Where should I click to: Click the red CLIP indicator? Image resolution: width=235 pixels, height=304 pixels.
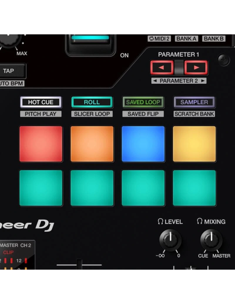point(8,252)
